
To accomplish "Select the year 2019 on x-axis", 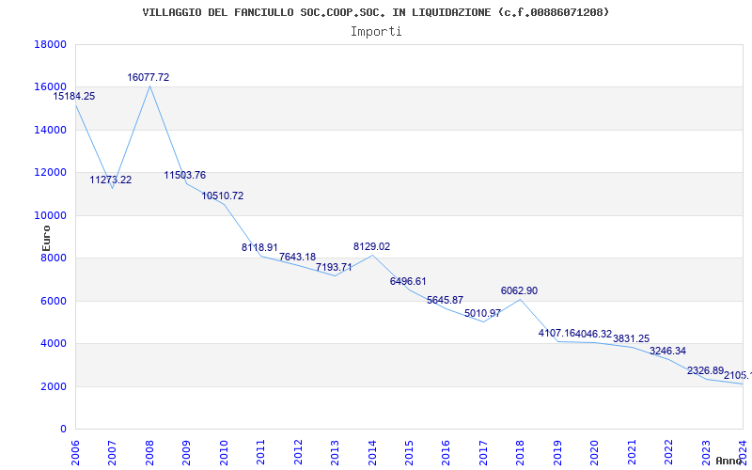I will [x=557, y=452].
